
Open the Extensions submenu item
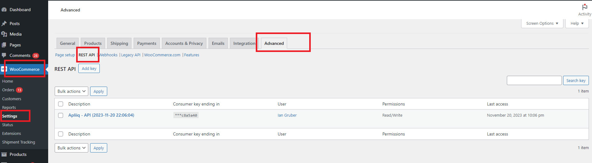click(11, 133)
